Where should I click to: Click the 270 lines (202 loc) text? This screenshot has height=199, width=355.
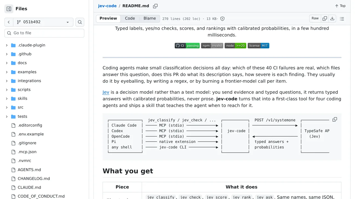click(x=181, y=19)
